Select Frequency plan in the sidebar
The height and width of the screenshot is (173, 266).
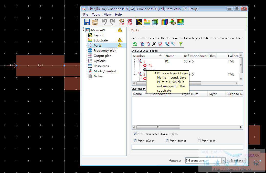(105, 51)
